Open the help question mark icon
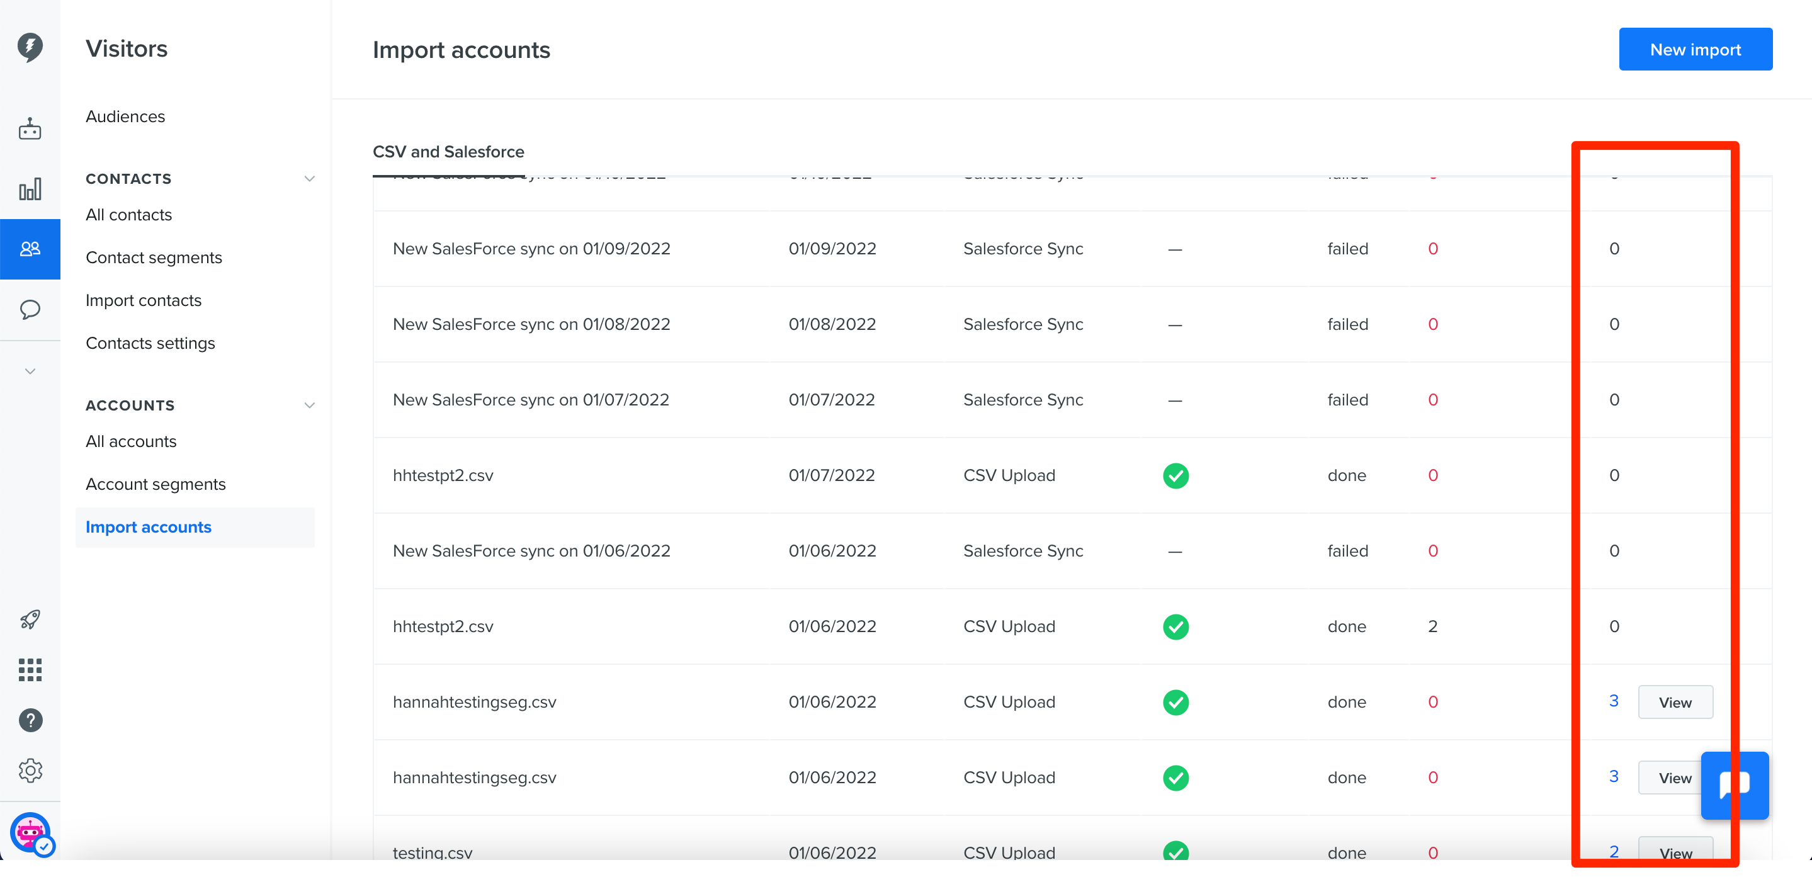1812x894 pixels. pyautogui.click(x=30, y=720)
